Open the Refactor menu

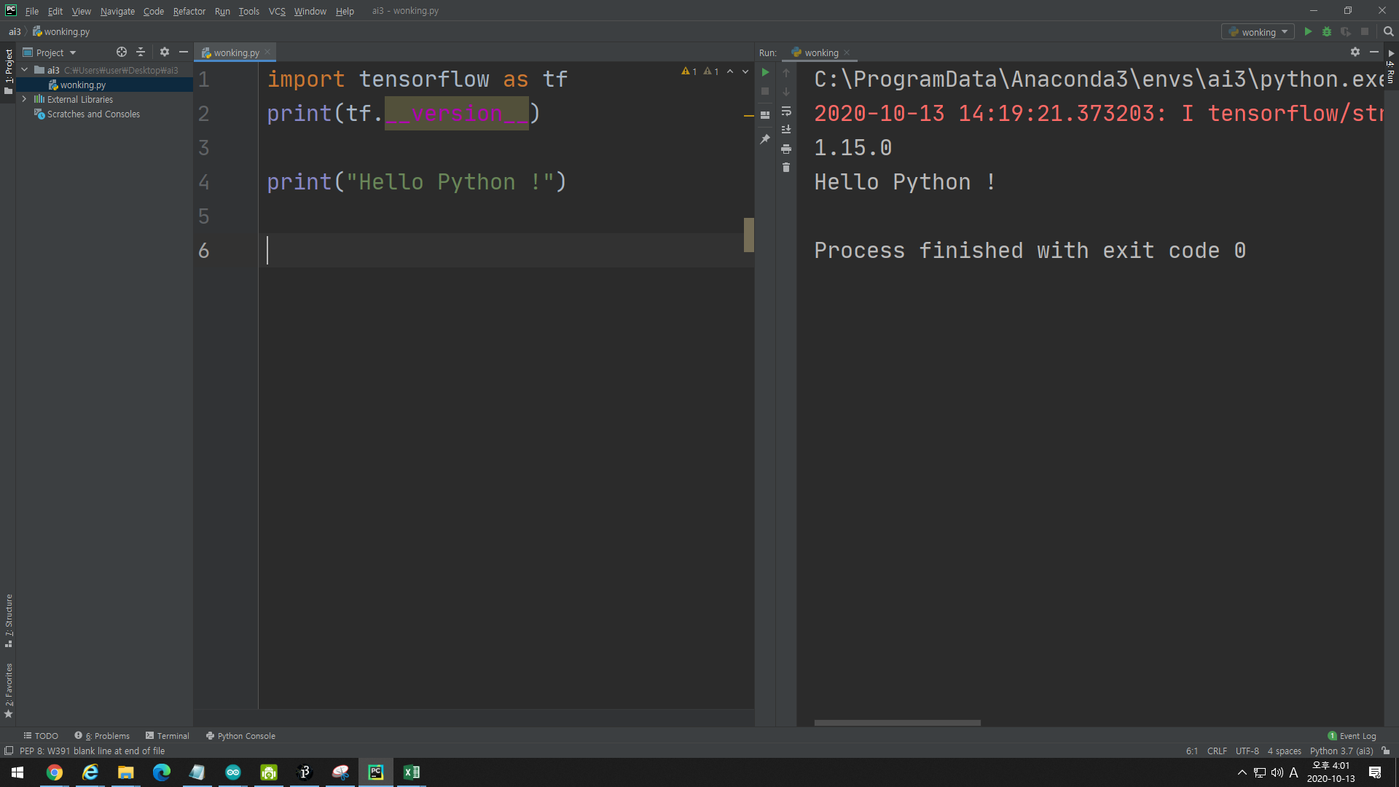[189, 11]
